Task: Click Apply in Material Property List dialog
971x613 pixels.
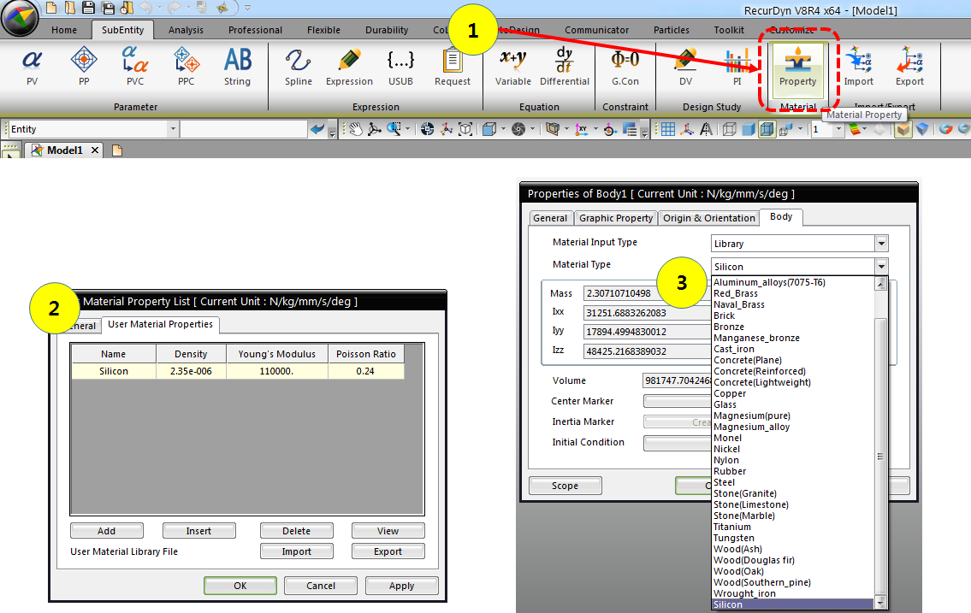Action: pos(402,585)
